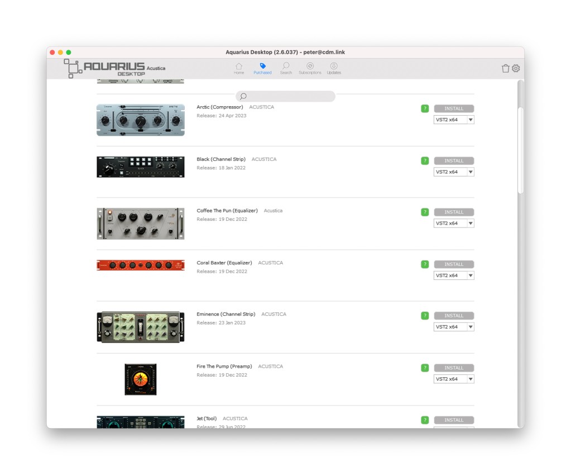Viewport: 571px width, 475px height.
Task: Go to the Home tab
Action: point(239,69)
